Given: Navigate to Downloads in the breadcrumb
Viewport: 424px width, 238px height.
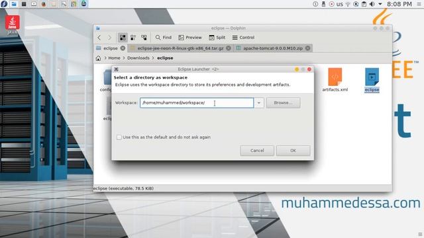Looking at the screenshot, I should click(x=138, y=58).
